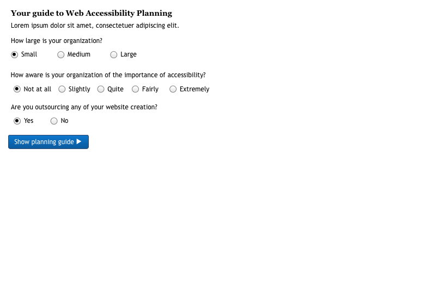Select the Fairly radio button
This screenshot has height=304, width=426.
point(136,89)
